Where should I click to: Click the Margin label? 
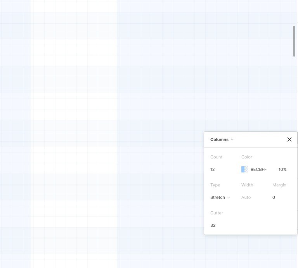[279, 185]
